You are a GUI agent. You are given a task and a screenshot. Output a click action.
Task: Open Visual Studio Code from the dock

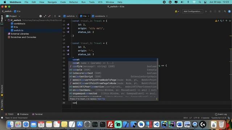[156, 124]
